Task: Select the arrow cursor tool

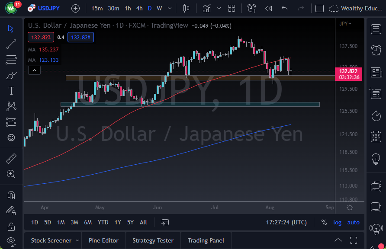Action: [x=10, y=29]
